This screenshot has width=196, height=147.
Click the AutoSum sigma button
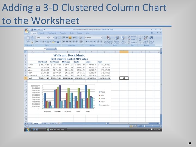(x=140, y=36)
